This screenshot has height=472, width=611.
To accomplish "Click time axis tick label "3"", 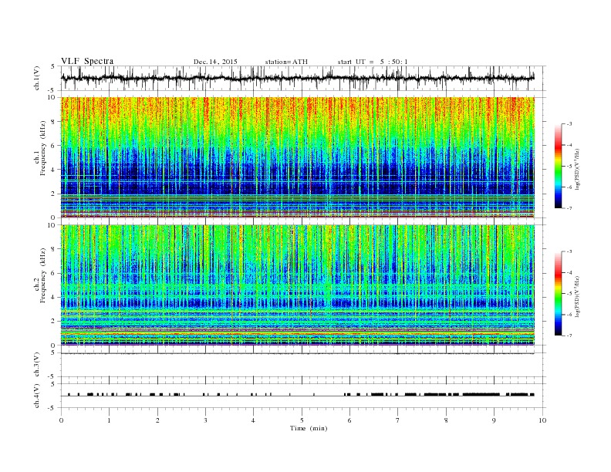I will [x=205, y=420].
